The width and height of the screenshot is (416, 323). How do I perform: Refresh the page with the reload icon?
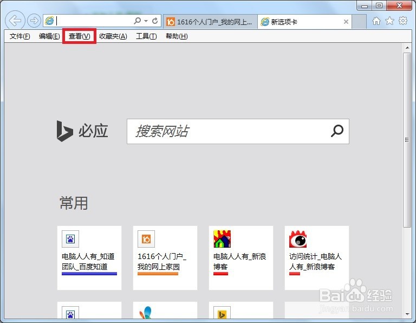(x=155, y=21)
